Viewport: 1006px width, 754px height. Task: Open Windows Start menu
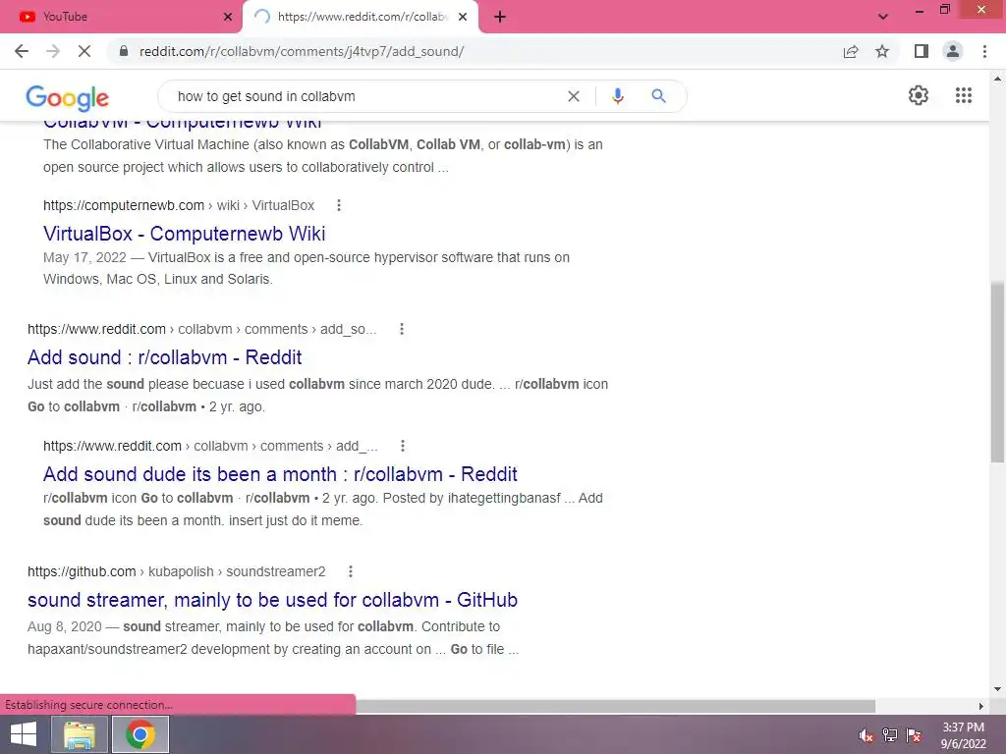(x=24, y=734)
